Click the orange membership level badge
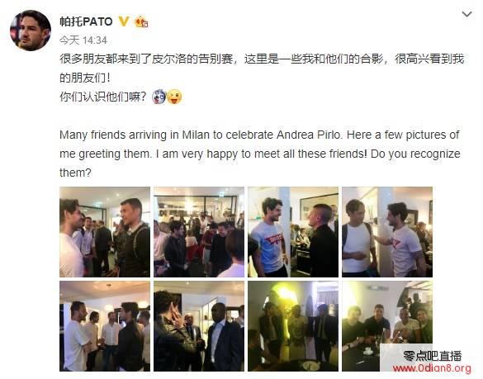Image resolution: width=483 pixels, height=379 pixels. (x=141, y=21)
